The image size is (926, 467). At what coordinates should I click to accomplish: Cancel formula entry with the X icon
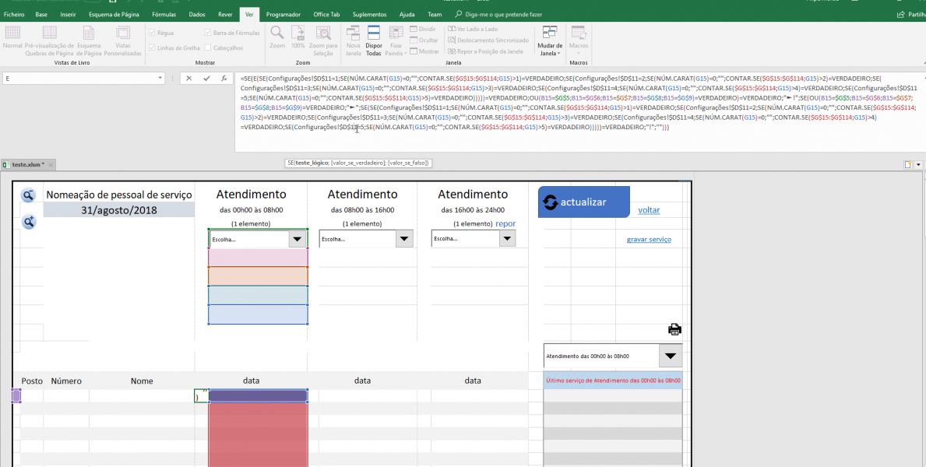coord(188,79)
